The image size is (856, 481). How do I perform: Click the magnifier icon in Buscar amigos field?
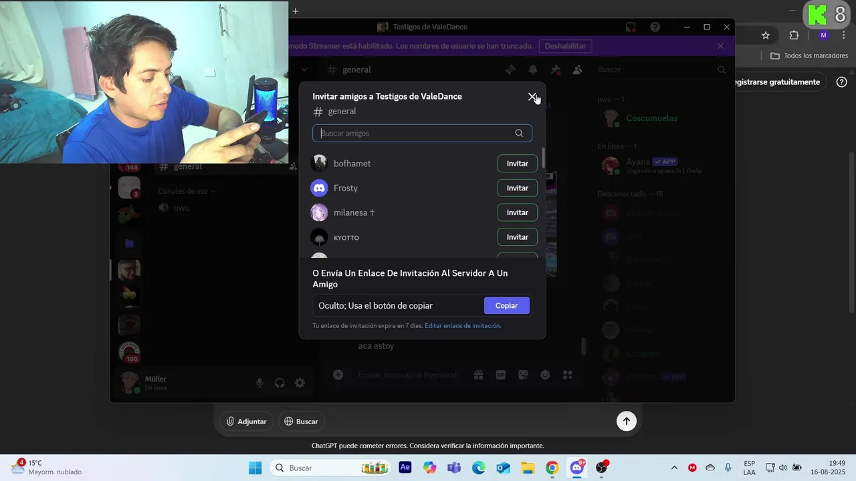click(519, 133)
